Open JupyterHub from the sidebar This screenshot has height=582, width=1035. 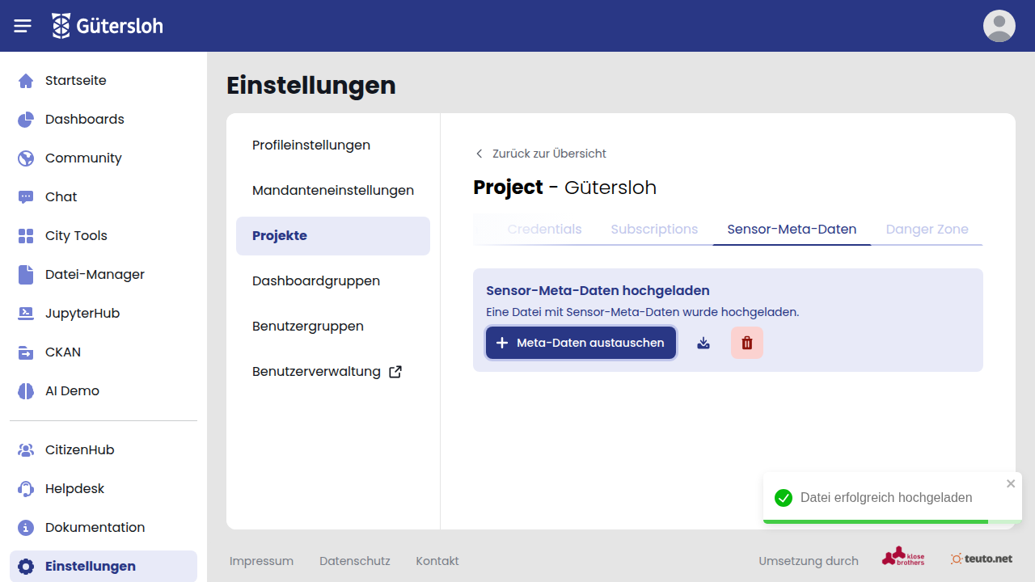(x=82, y=314)
